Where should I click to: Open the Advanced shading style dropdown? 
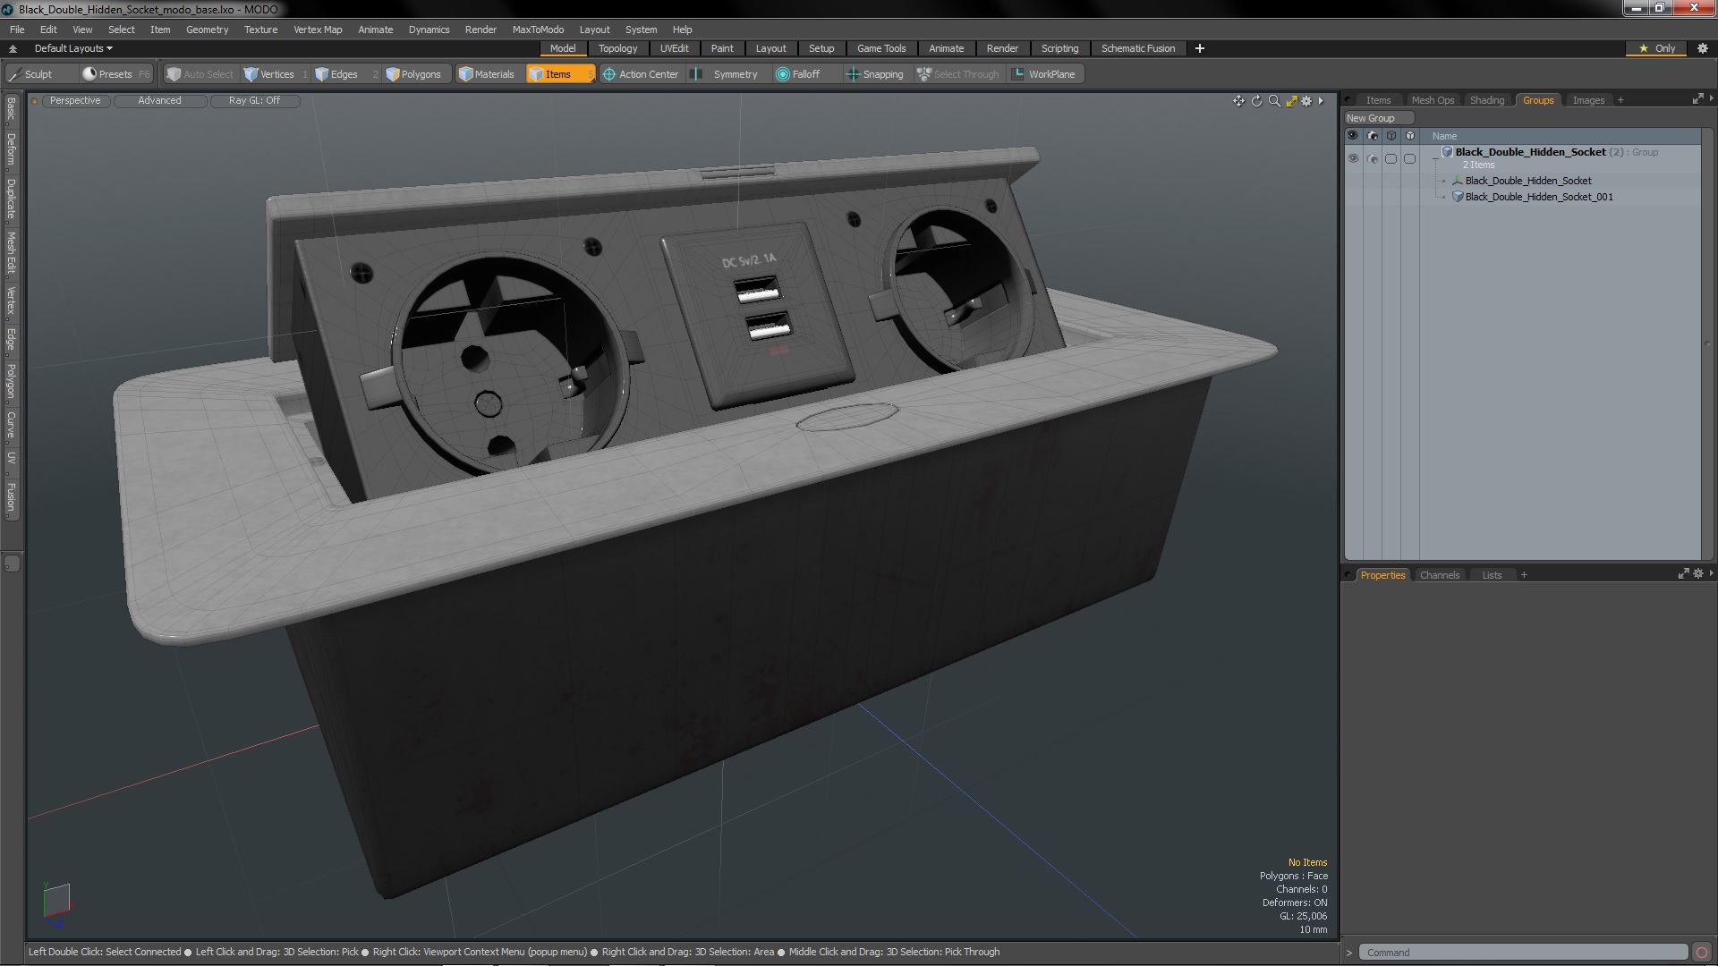click(x=159, y=100)
